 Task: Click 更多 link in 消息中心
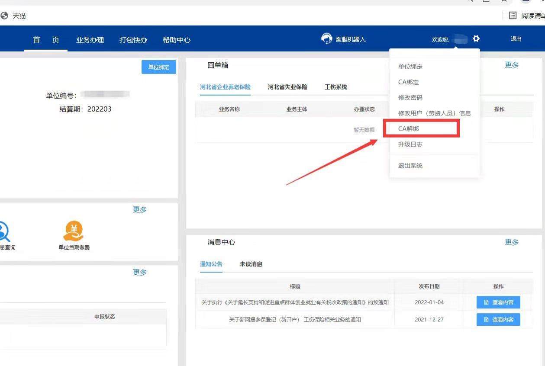pos(512,242)
